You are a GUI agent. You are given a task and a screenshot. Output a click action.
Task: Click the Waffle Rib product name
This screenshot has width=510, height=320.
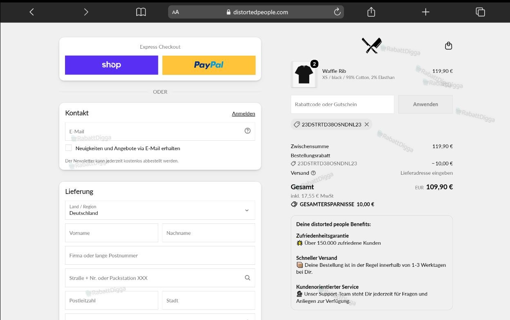click(x=334, y=71)
